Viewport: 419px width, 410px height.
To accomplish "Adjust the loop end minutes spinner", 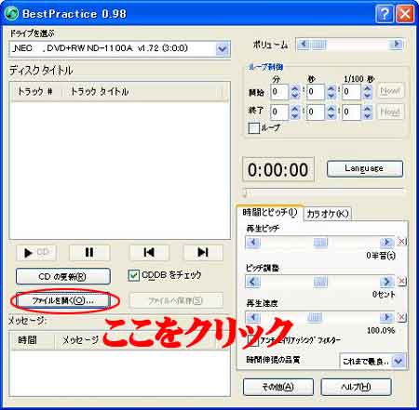I will (x=294, y=112).
